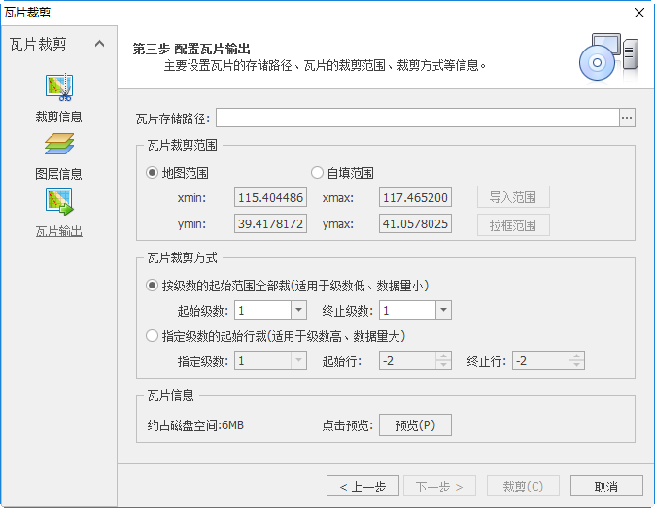
Task: Click the 取消 button
Action: coord(605,487)
